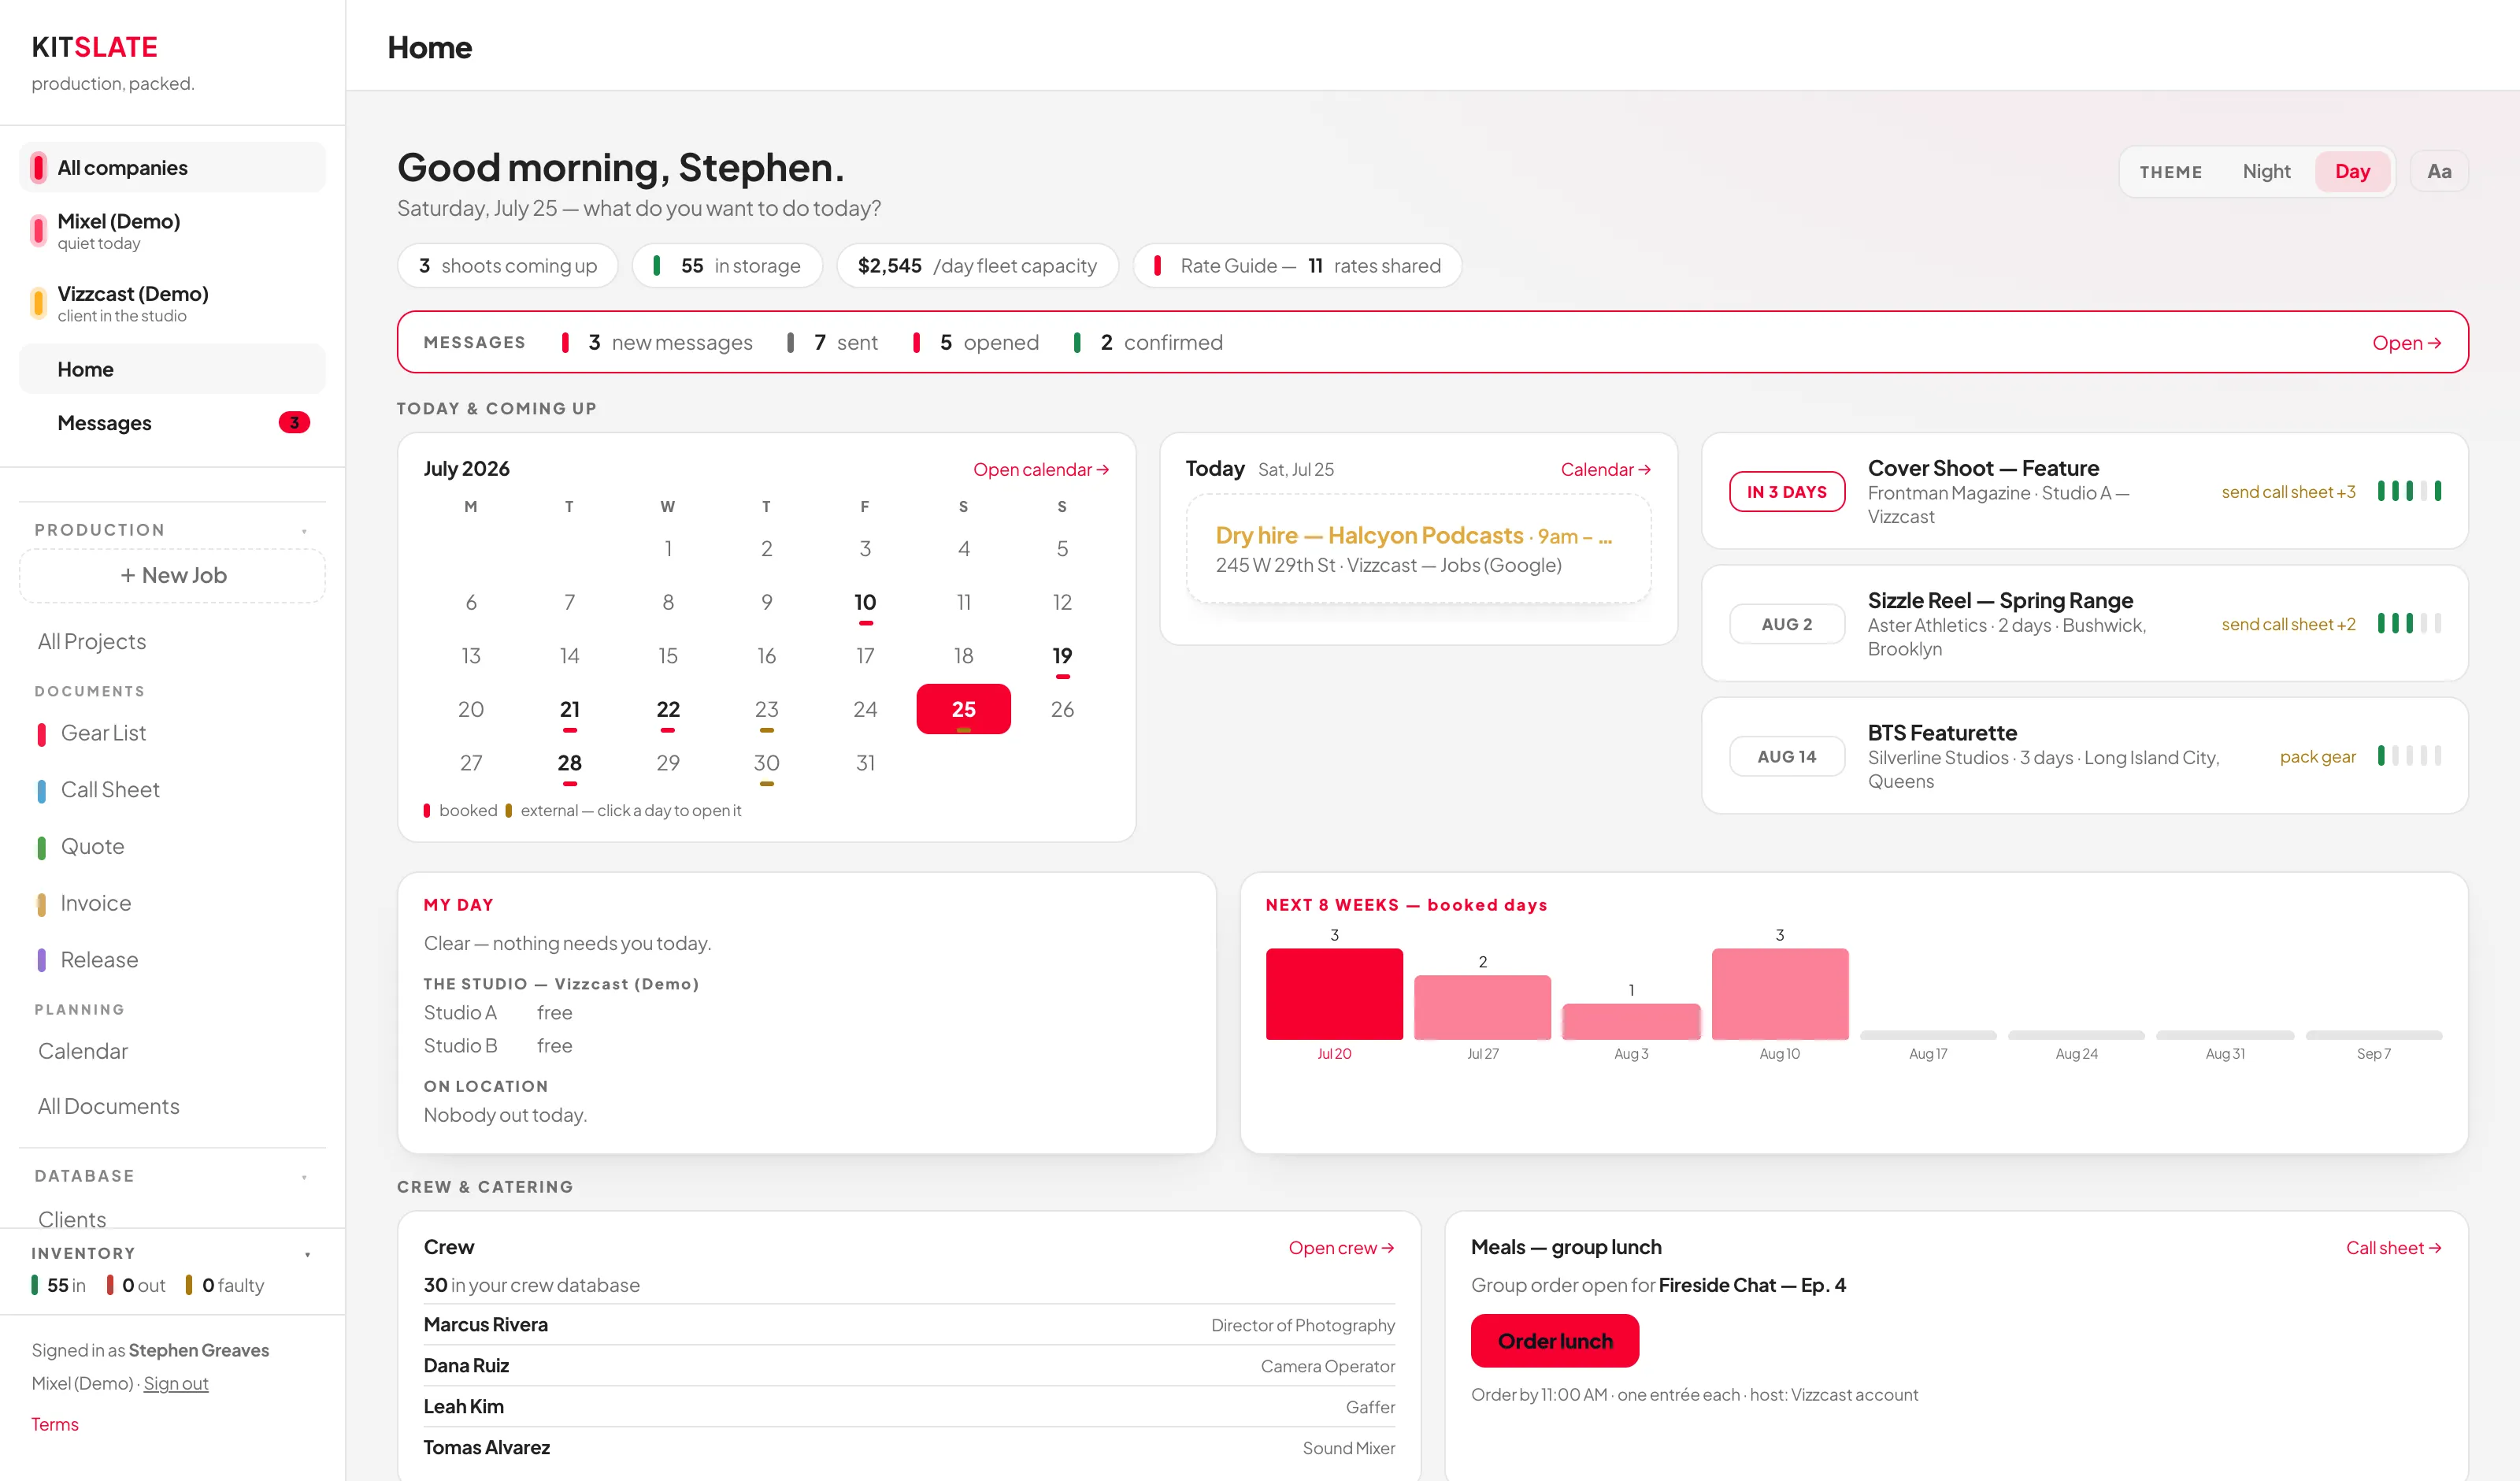The width and height of the screenshot is (2520, 1481).
Task: Click the Open calendar link
Action: (x=1041, y=470)
